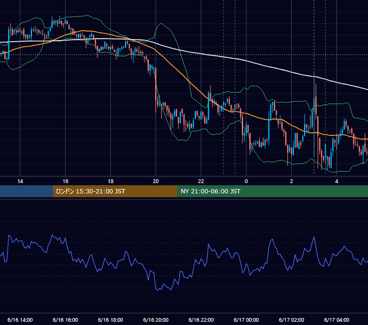Click the 6/17 00:00 date label

(x=246, y=320)
